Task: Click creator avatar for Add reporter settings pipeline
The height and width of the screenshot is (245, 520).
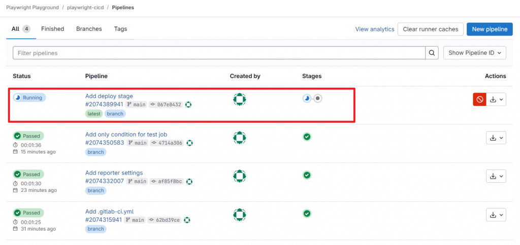Action: pos(240,176)
